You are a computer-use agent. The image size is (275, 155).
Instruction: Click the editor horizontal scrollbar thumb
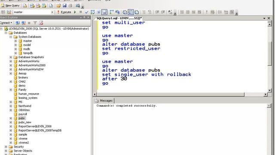click(171, 95)
